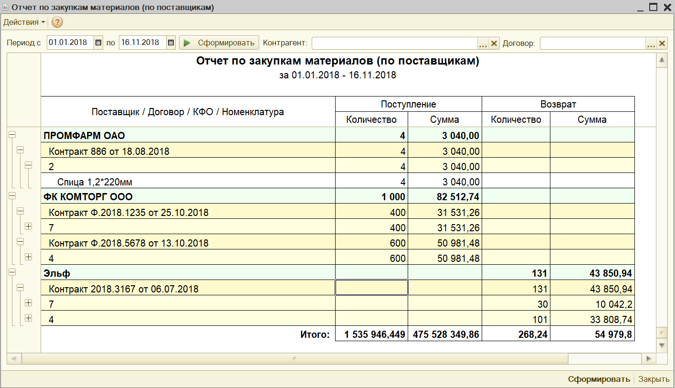Select cell Контракт 2018.3167 от 06.07.2018
Screen dimensions: 675x388
pyautogui.click(x=188, y=289)
